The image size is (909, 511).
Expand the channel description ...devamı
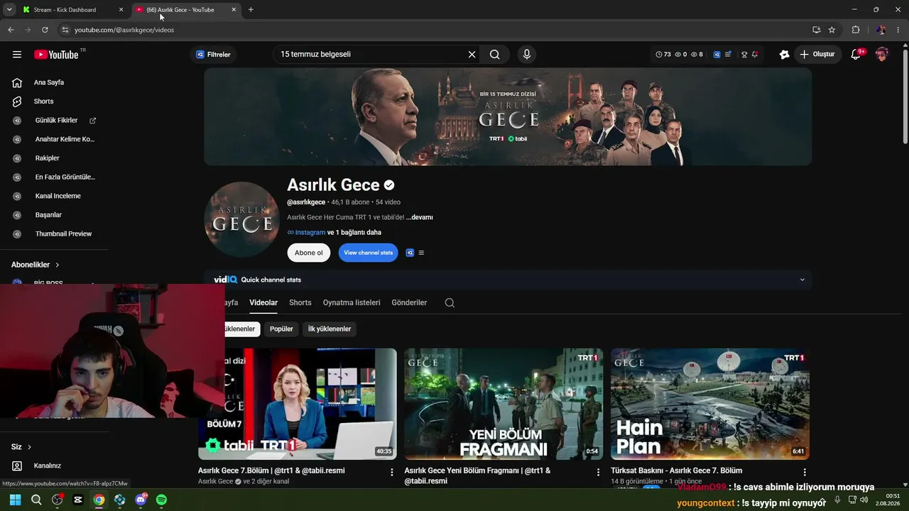pyautogui.click(x=420, y=217)
